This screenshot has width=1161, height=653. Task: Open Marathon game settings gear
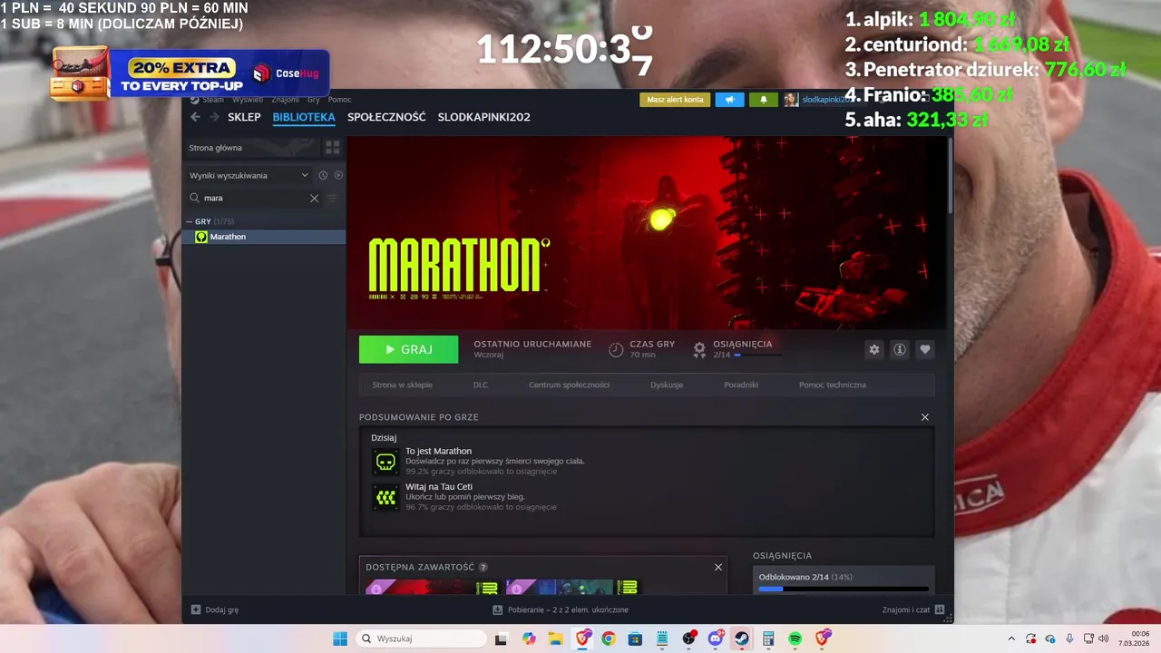click(x=873, y=349)
